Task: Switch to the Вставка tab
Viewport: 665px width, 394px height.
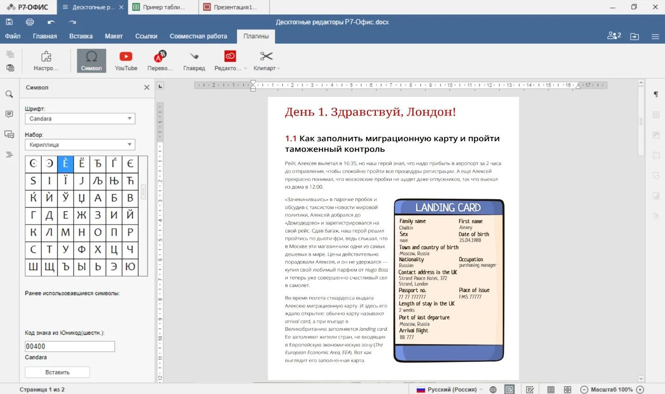Action: point(81,36)
